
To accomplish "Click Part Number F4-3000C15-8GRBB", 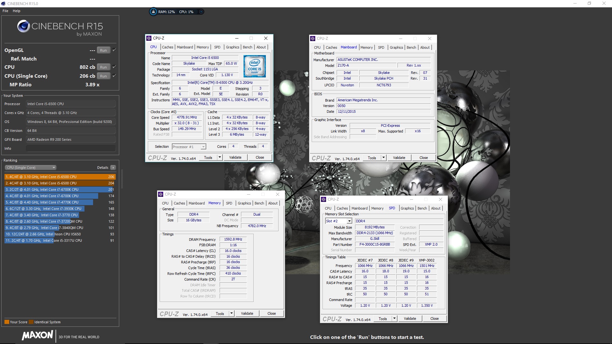I will click(x=375, y=244).
